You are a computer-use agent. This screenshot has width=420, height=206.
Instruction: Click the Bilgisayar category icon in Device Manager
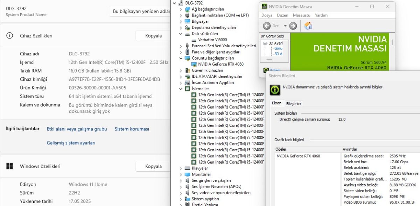click(188, 21)
